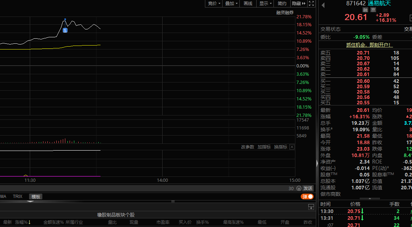Go to previous stock with left triangle arrow
This screenshot has width=412, height=227.
(x=323, y=5)
